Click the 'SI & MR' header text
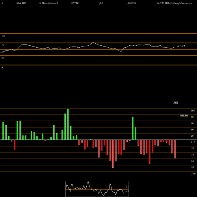 point(21,3)
